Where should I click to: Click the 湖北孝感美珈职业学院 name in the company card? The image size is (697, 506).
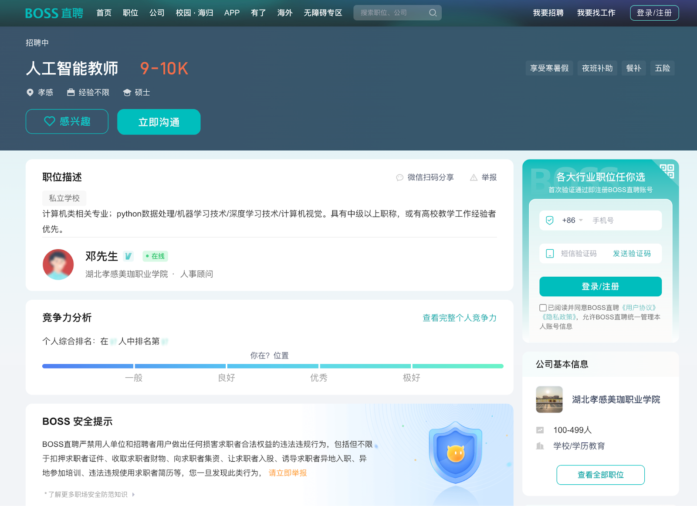tap(616, 399)
